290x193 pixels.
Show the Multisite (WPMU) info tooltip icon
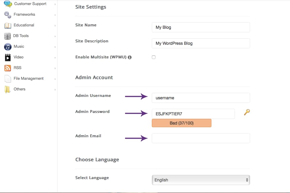click(130, 57)
